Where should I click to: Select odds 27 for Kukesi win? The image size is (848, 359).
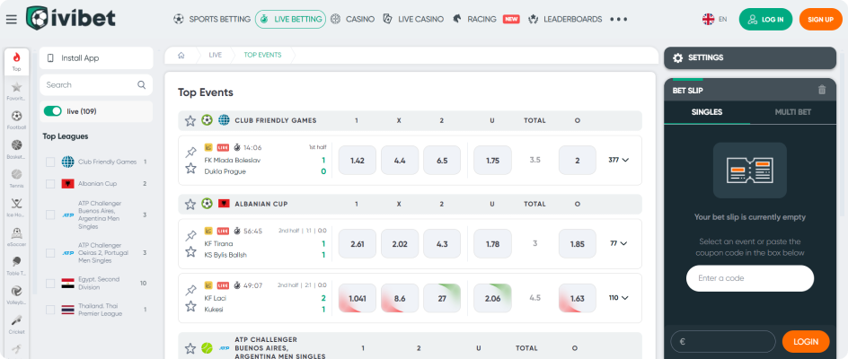(442, 298)
